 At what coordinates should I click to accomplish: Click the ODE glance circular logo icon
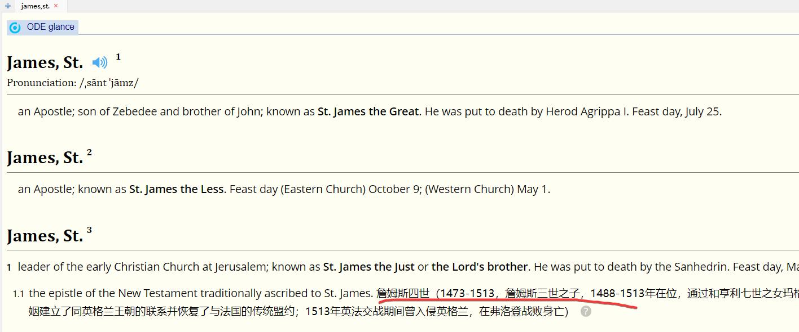(15, 28)
